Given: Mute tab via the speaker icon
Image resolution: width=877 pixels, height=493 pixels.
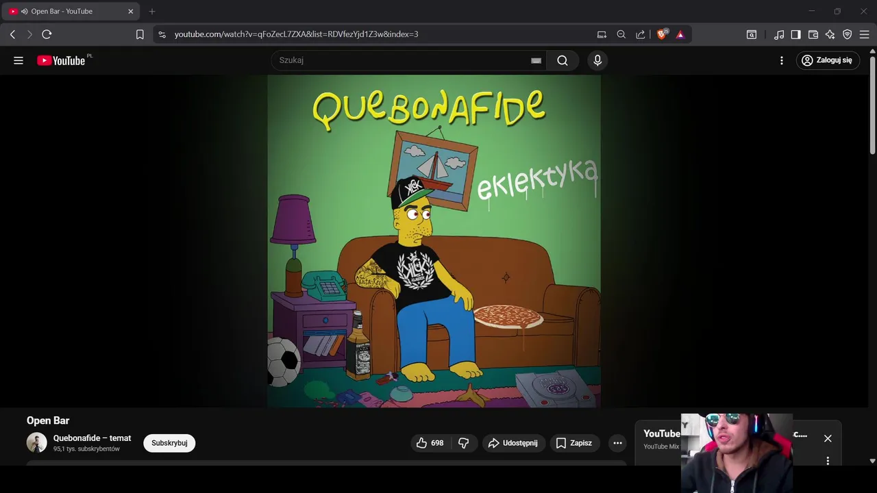Looking at the screenshot, I should [x=25, y=11].
